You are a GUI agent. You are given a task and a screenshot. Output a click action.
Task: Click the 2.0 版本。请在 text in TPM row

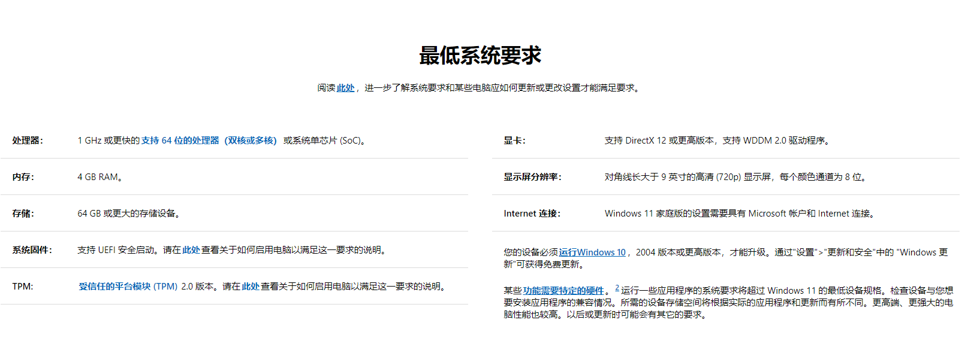point(211,287)
